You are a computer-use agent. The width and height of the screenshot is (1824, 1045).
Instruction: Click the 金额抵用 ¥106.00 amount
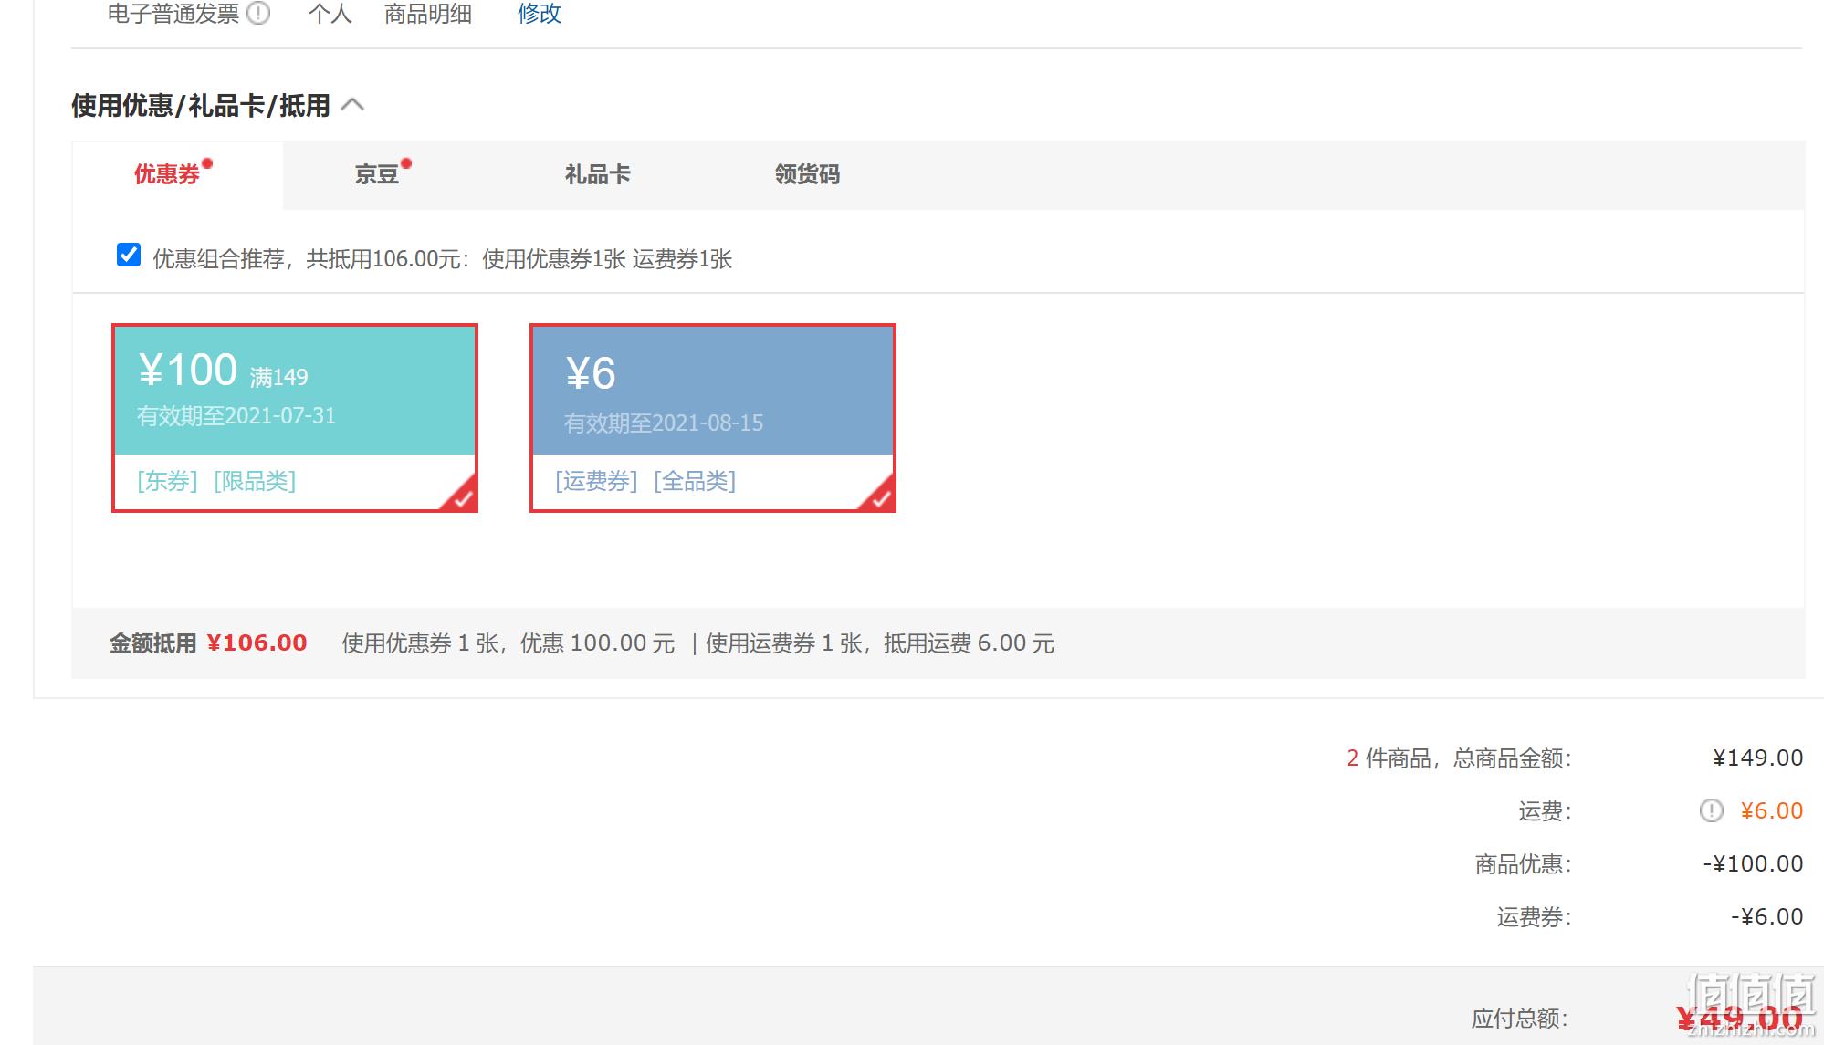pos(257,643)
